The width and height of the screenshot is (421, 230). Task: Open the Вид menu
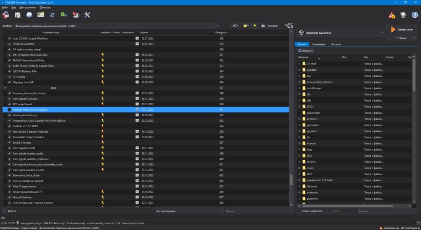pyautogui.click(x=14, y=8)
